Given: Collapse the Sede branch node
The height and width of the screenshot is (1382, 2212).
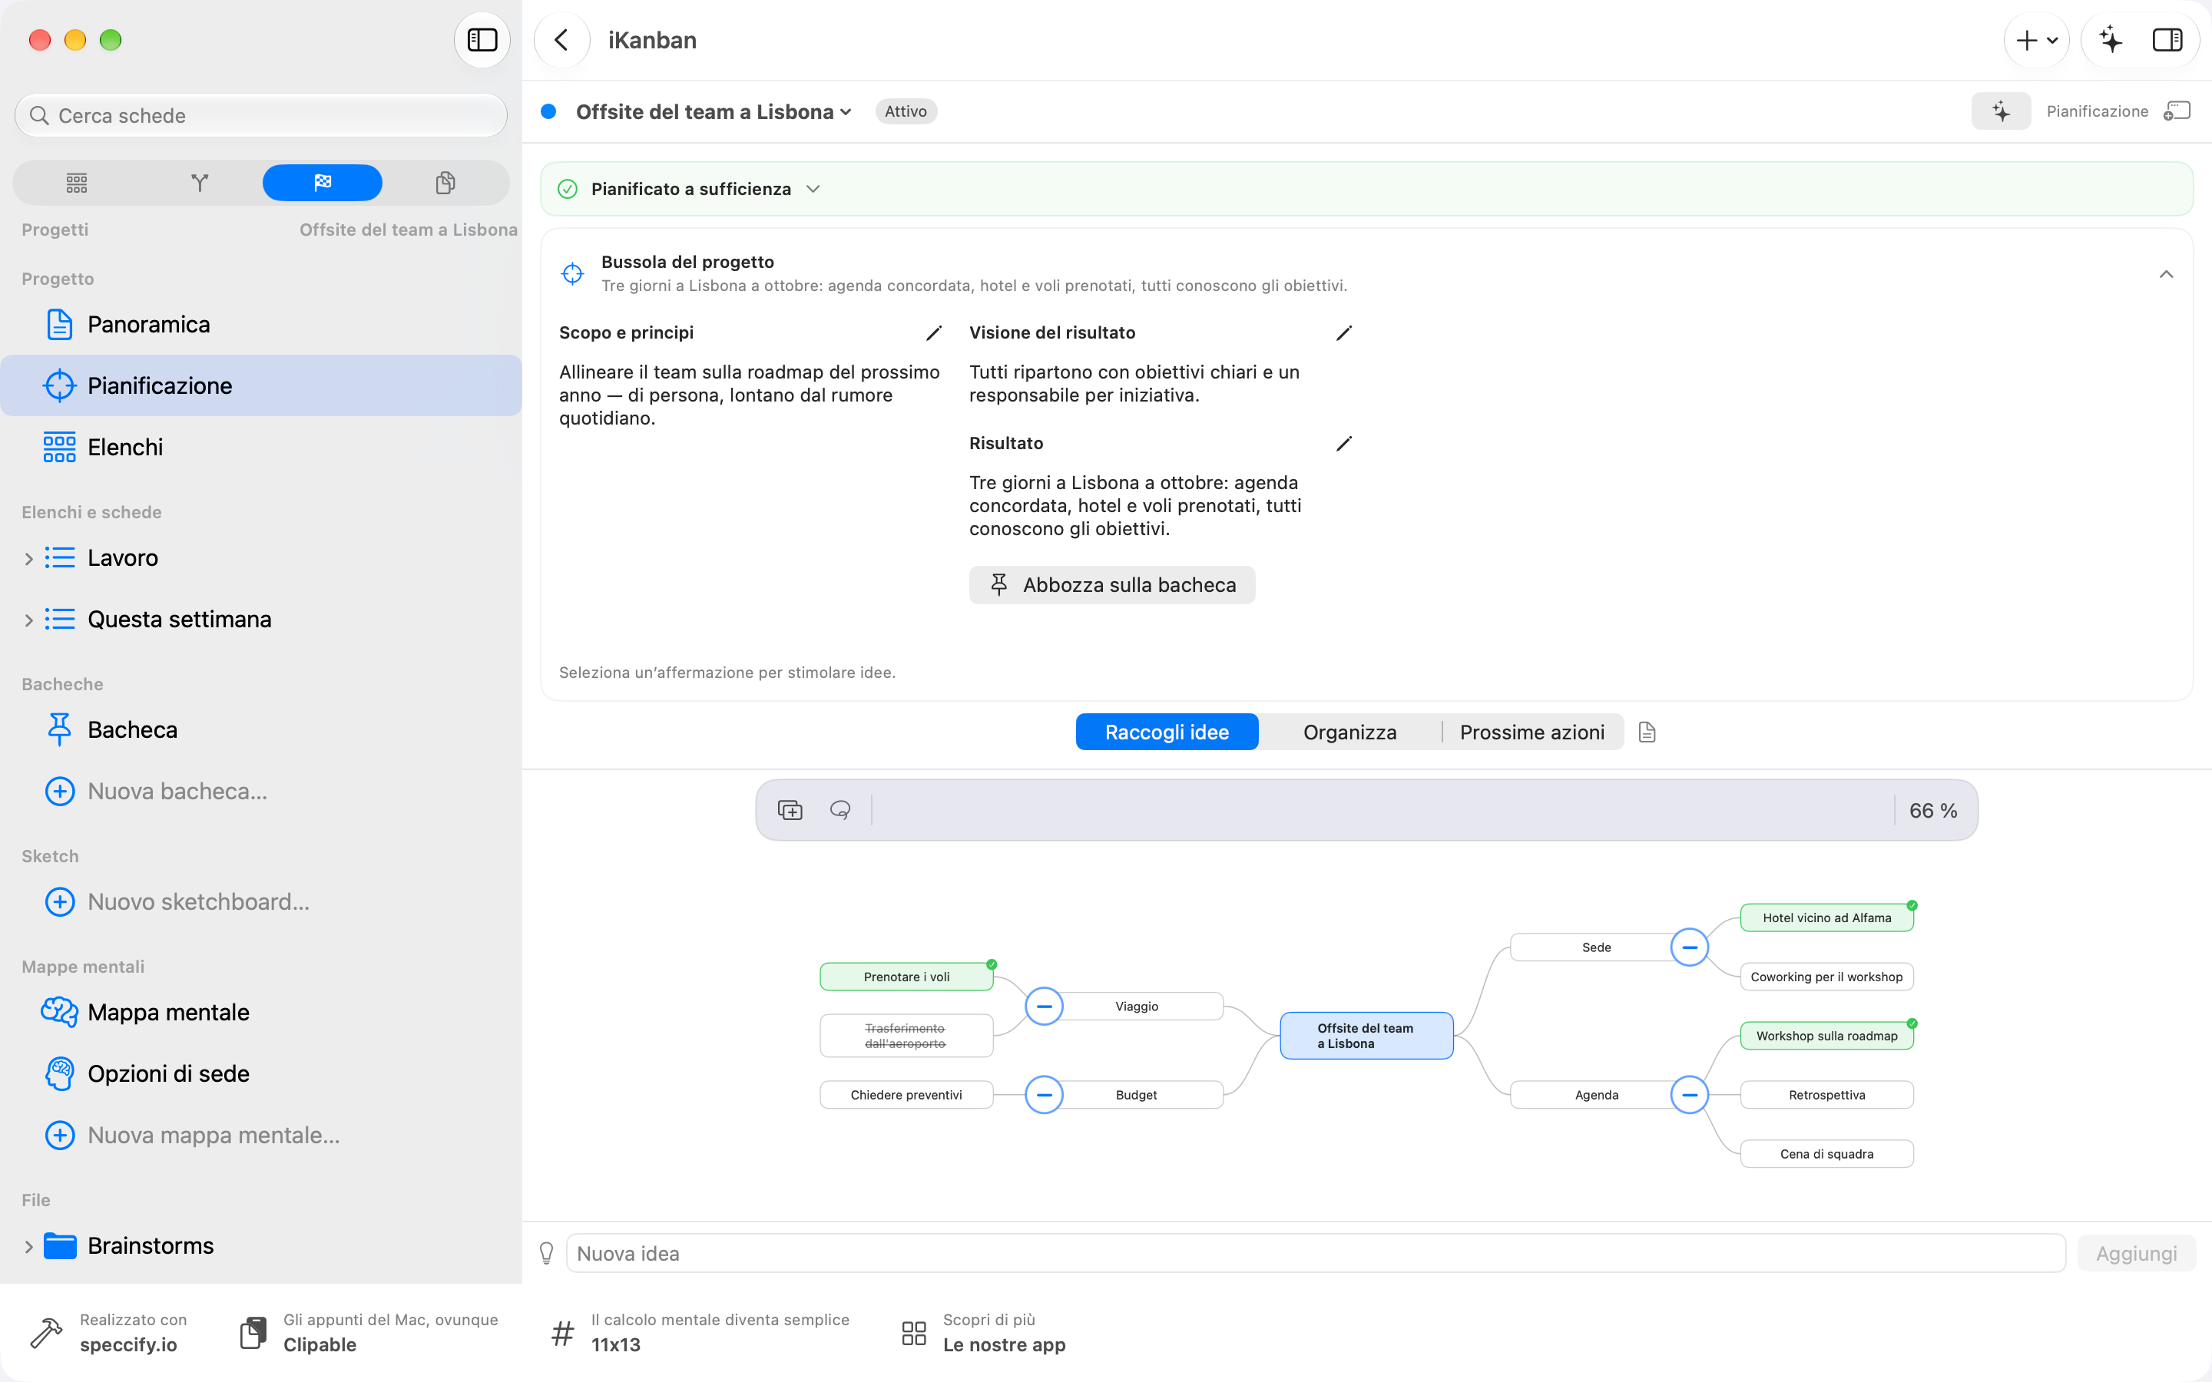Looking at the screenshot, I should [1689, 947].
